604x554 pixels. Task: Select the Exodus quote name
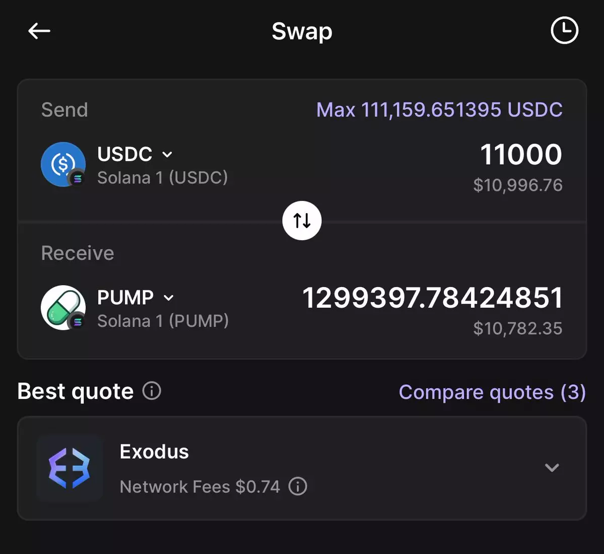tap(154, 452)
